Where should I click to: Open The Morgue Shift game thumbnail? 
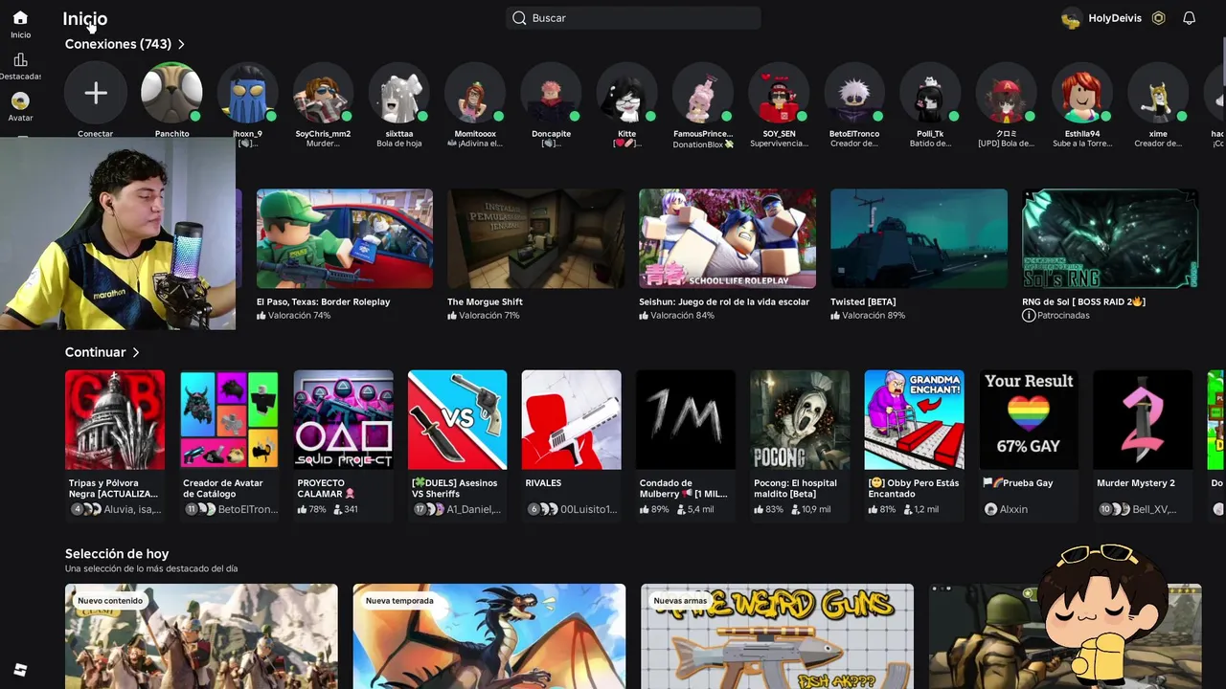point(536,238)
